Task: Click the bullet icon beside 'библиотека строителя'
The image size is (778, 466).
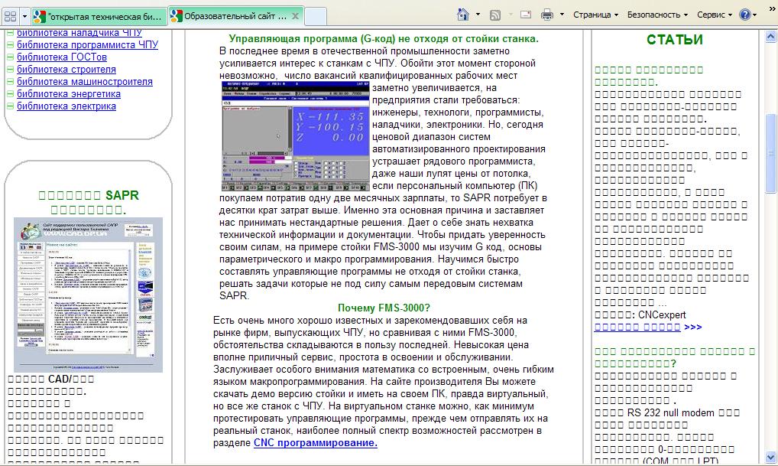Action: coord(11,70)
